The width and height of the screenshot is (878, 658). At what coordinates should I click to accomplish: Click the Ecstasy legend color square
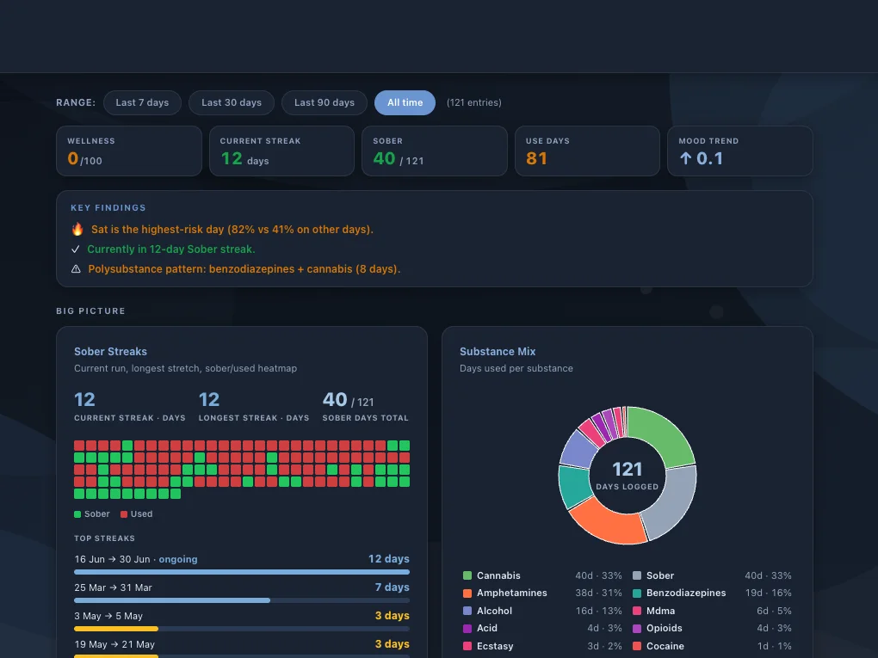coord(467,646)
